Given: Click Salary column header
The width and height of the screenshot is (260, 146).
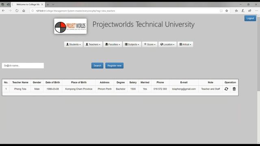Looking at the screenshot, I should coord(133,82).
